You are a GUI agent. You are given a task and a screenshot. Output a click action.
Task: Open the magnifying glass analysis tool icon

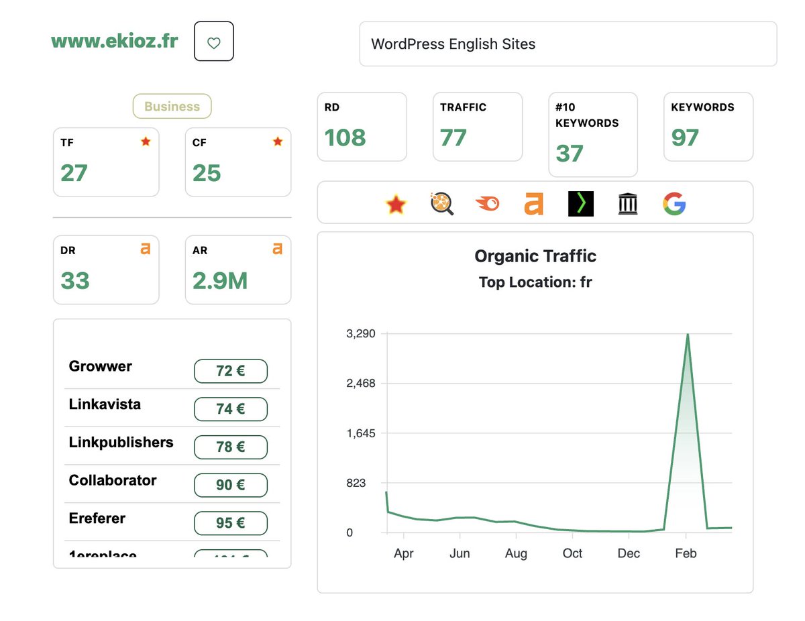441,204
